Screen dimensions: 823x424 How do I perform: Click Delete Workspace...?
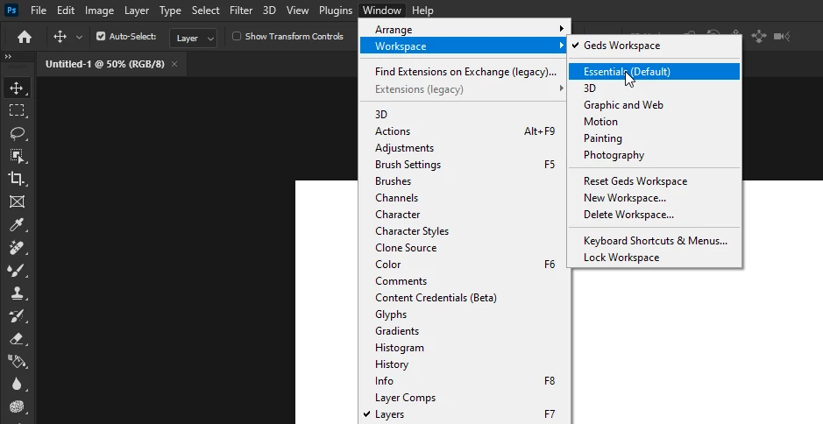tap(654, 215)
